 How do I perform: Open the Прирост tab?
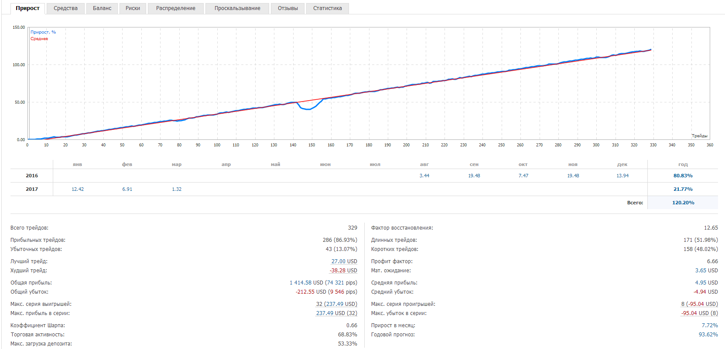(x=27, y=8)
